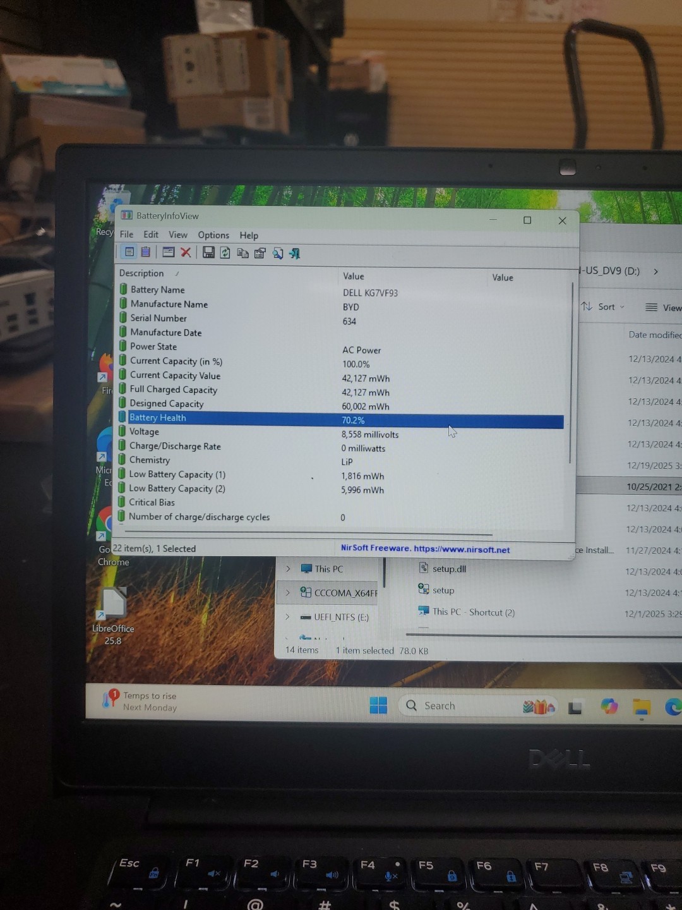Expand CCCOMA_X64FF drive in navigation pane
Screen dimensions: 682x910
(x=288, y=593)
